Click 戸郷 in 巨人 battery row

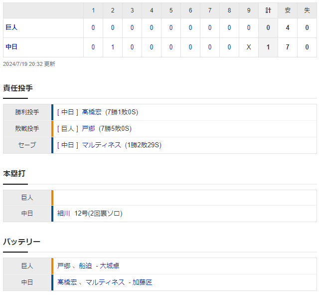point(64,266)
